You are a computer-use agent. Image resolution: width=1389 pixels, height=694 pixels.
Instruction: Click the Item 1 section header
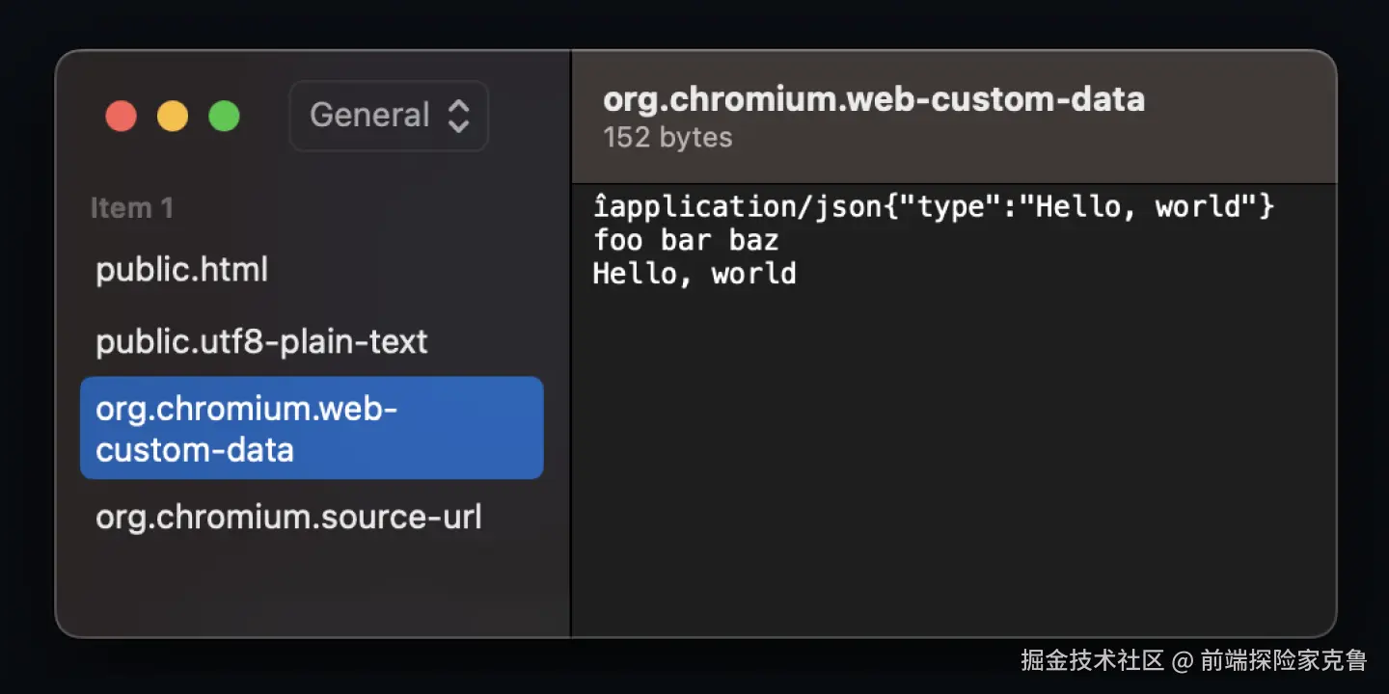click(131, 208)
